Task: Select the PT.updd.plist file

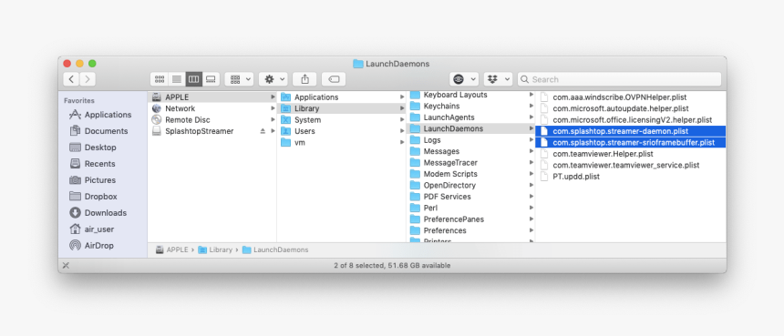Action: tap(631, 177)
